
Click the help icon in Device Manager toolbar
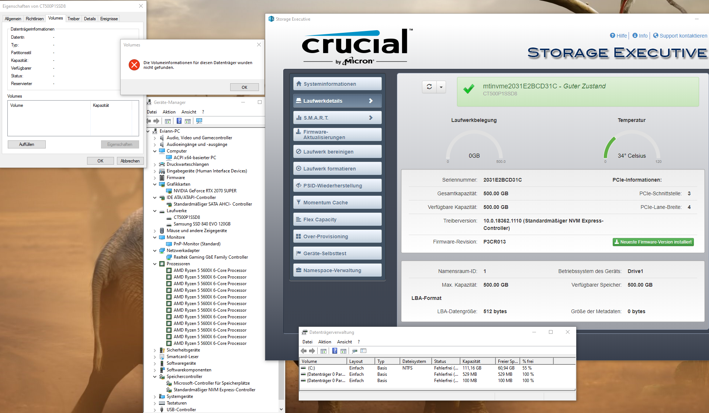(x=179, y=121)
